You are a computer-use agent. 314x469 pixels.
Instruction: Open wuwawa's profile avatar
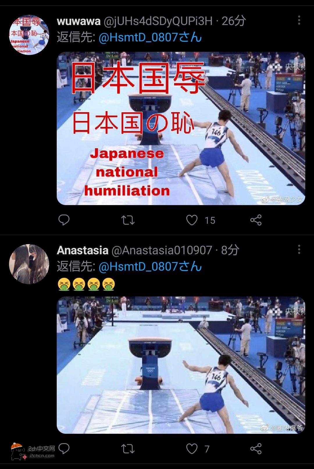pyautogui.click(x=29, y=35)
